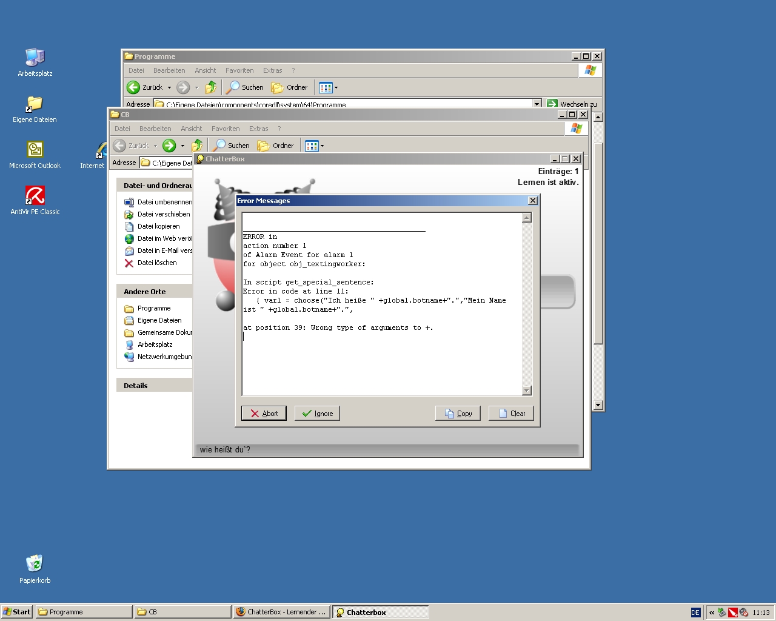Expand address bar dropdown in Programme window
Screen dimensions: 776x621
[x=537, y=104]
